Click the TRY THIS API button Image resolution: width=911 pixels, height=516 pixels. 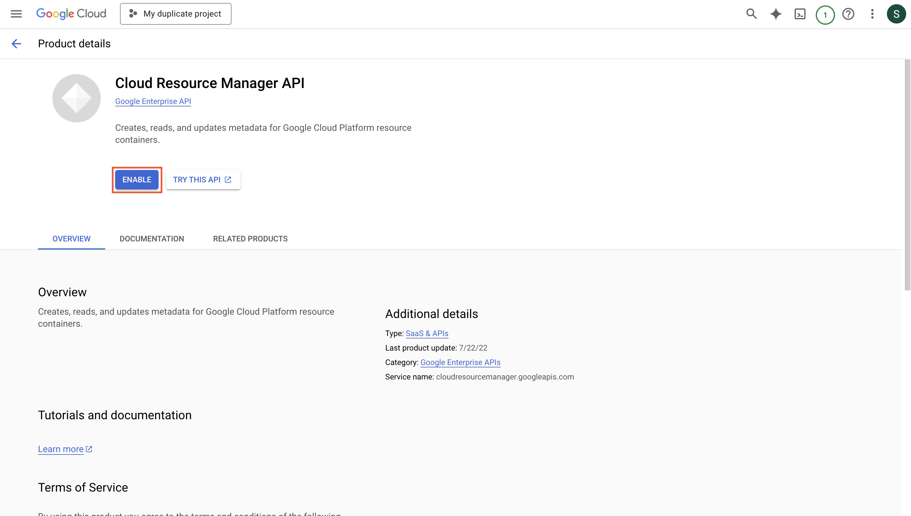click(x=203, y=180)
